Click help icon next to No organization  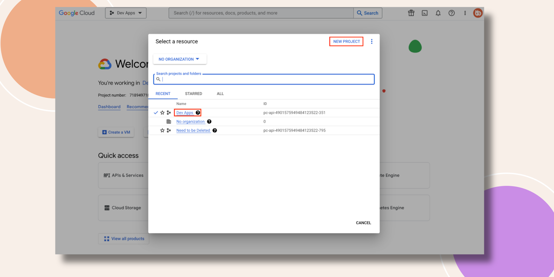[x=209, y=122]
